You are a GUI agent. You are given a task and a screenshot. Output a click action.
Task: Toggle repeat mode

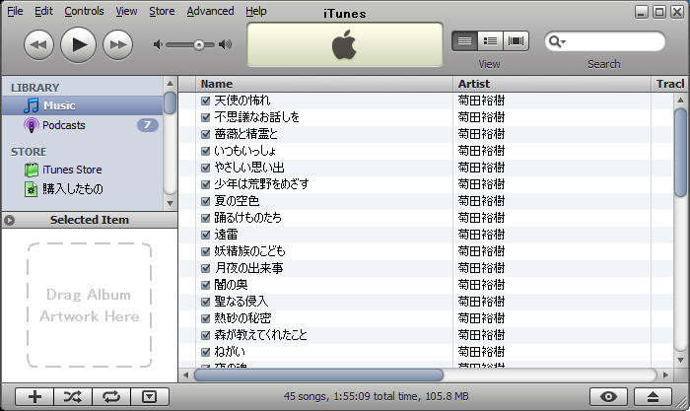coord(111,397)
